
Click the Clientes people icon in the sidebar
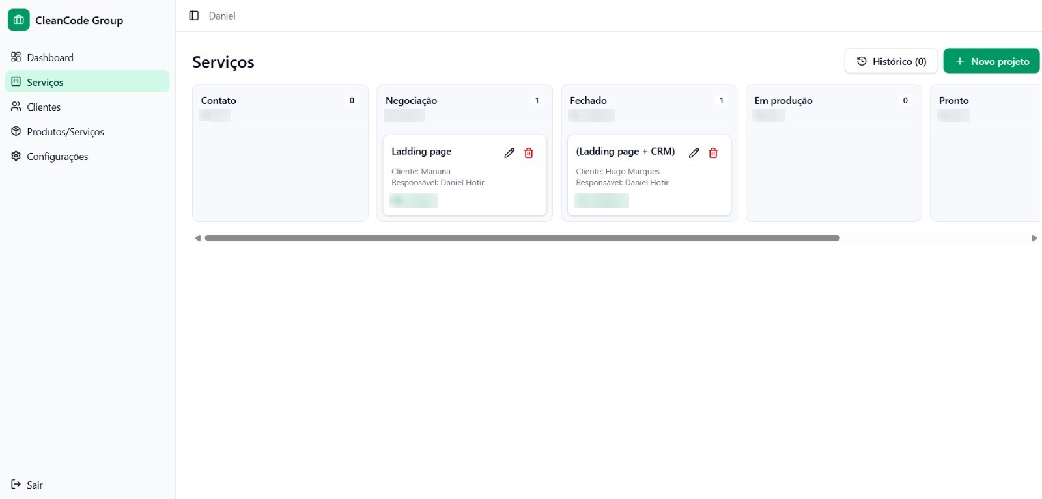pyautogui.click(x=16, y=107)
